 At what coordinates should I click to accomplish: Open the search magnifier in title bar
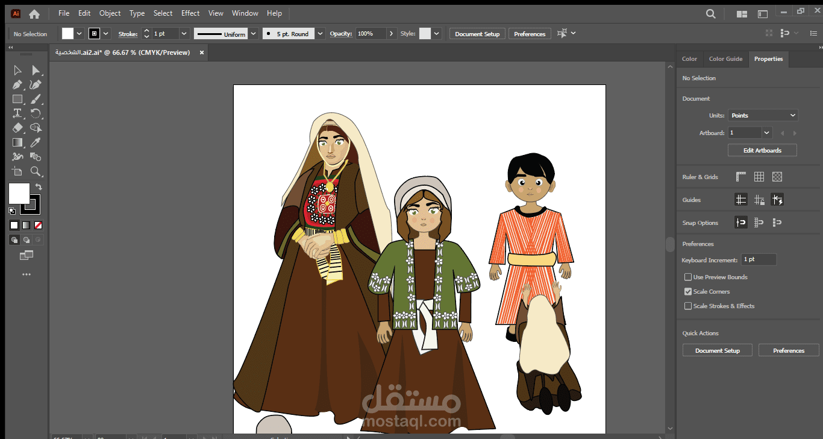coord(711,13)
